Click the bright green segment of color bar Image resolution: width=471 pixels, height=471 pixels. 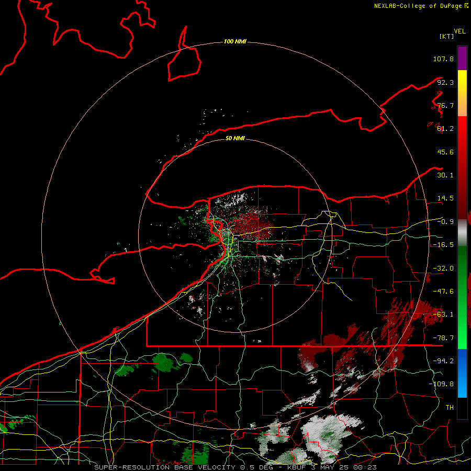tap(462, 297)
